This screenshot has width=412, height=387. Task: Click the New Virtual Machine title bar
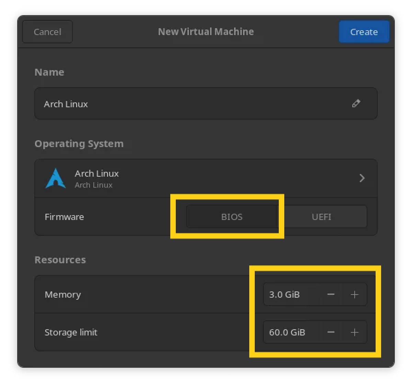point(206,32)
